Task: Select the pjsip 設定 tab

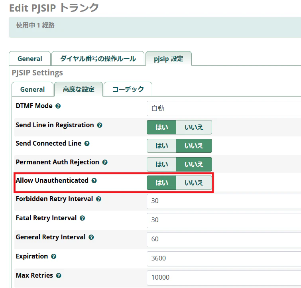Action: [x=169, y=59]
